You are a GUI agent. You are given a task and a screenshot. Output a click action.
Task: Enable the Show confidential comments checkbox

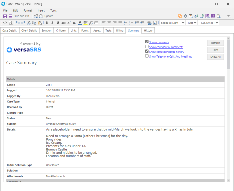tap(147, 46)
